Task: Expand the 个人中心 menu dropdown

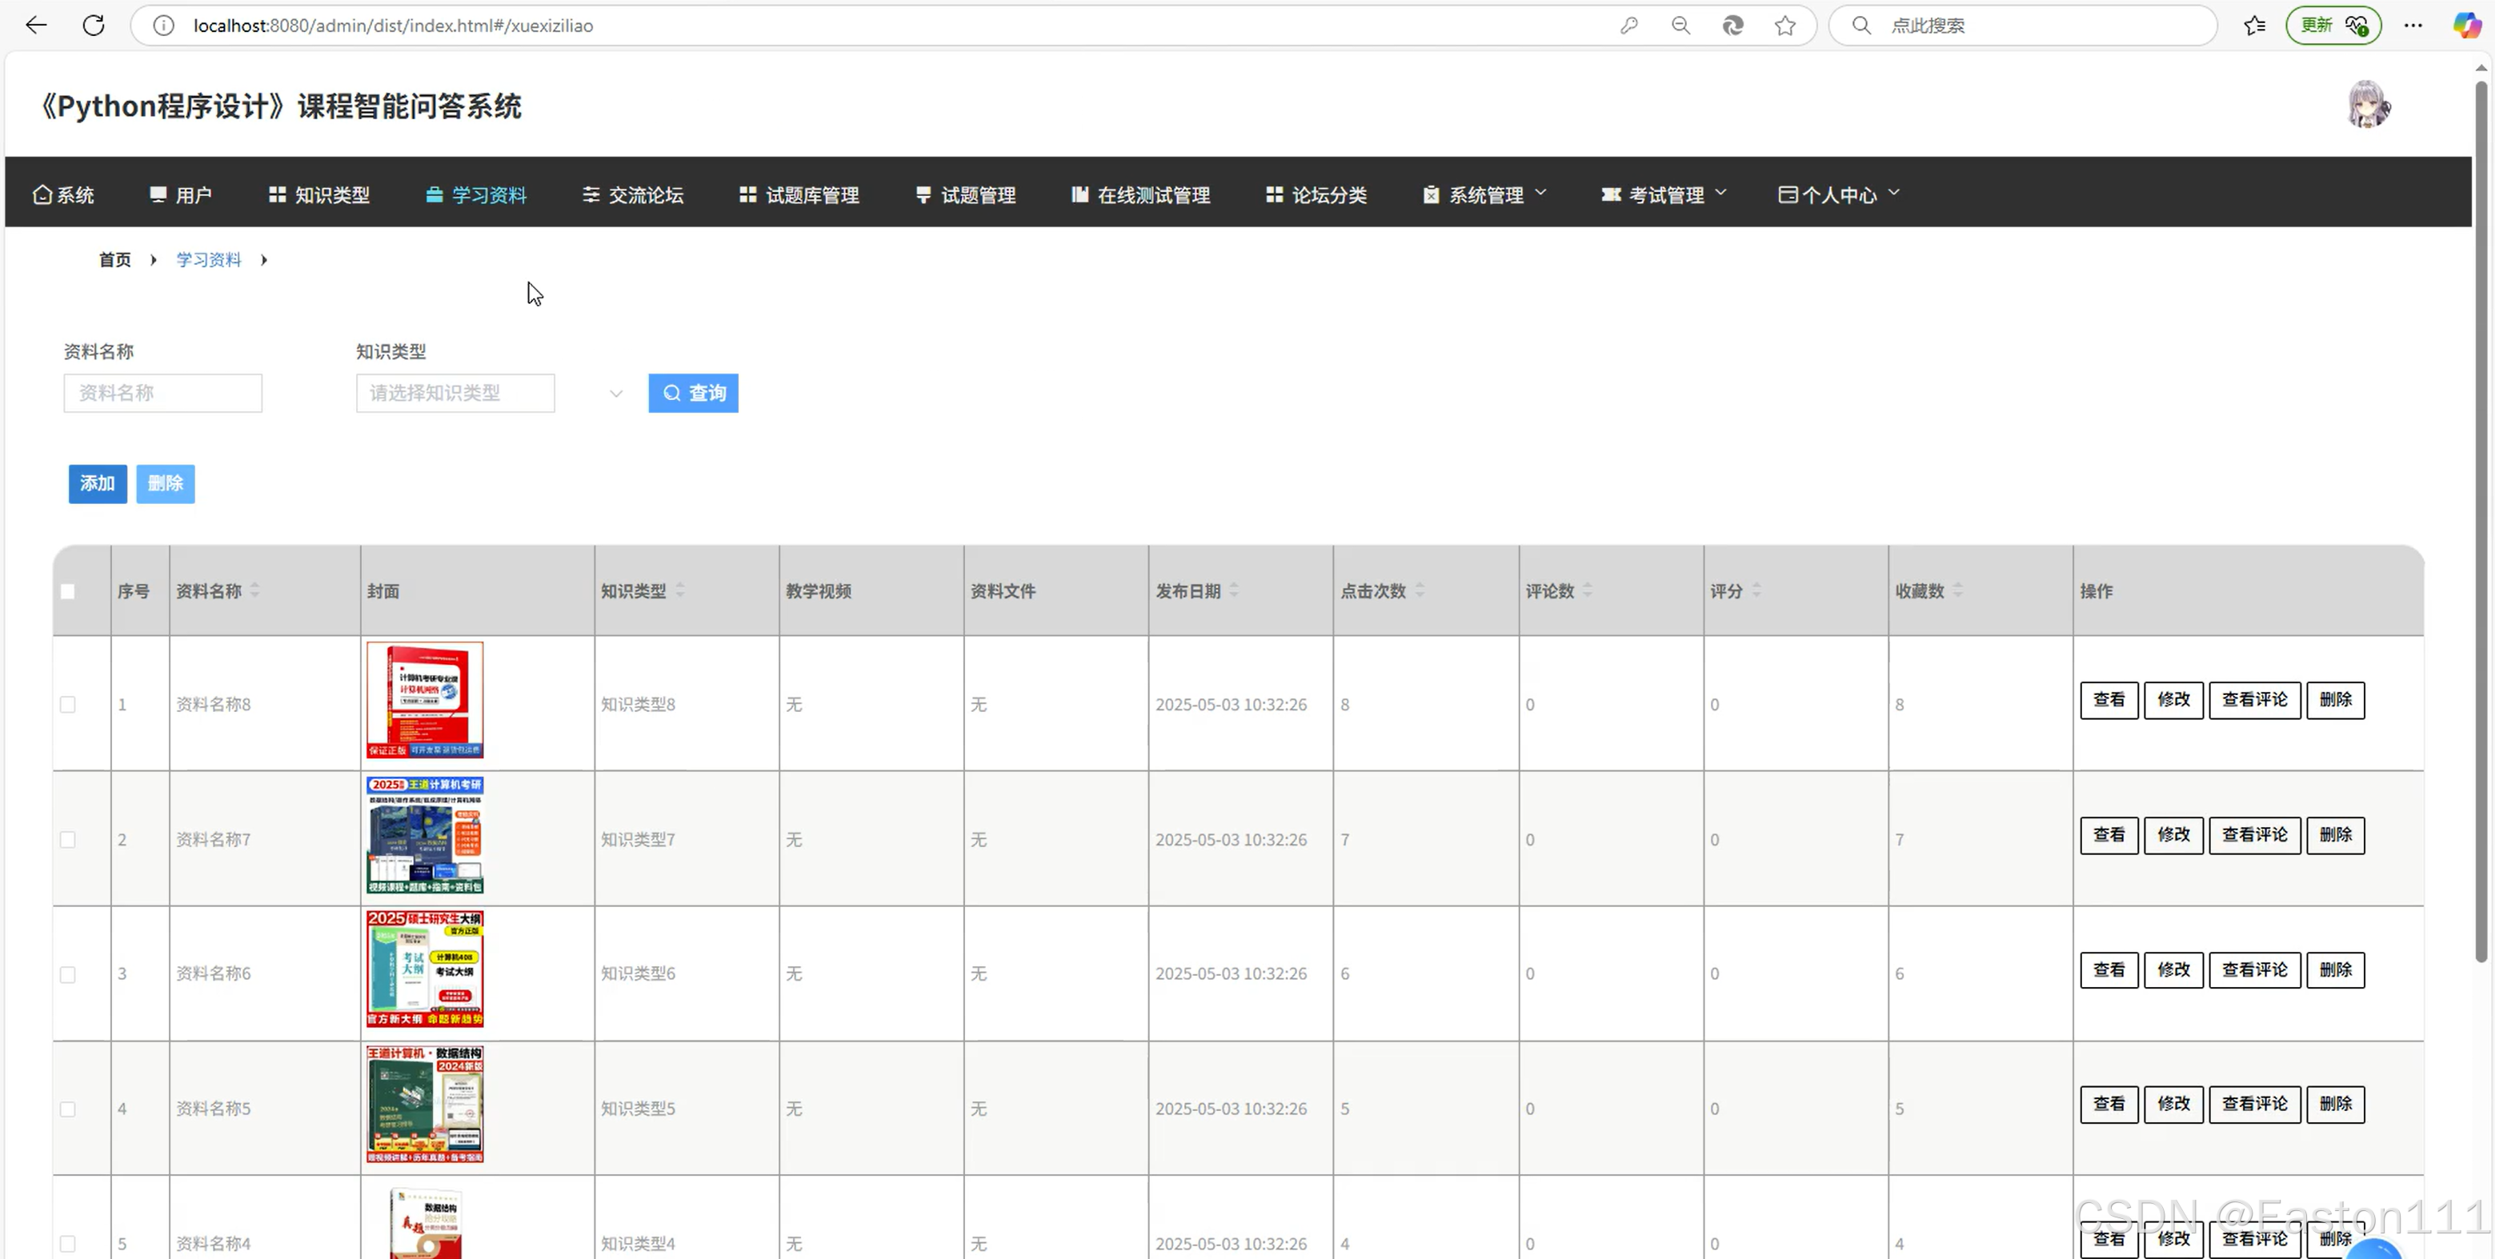Action: click(1838, 194)
